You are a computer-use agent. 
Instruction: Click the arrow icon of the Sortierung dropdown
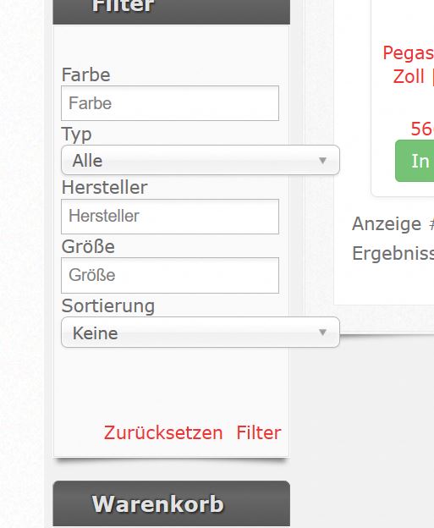click(x=322, y=333)
